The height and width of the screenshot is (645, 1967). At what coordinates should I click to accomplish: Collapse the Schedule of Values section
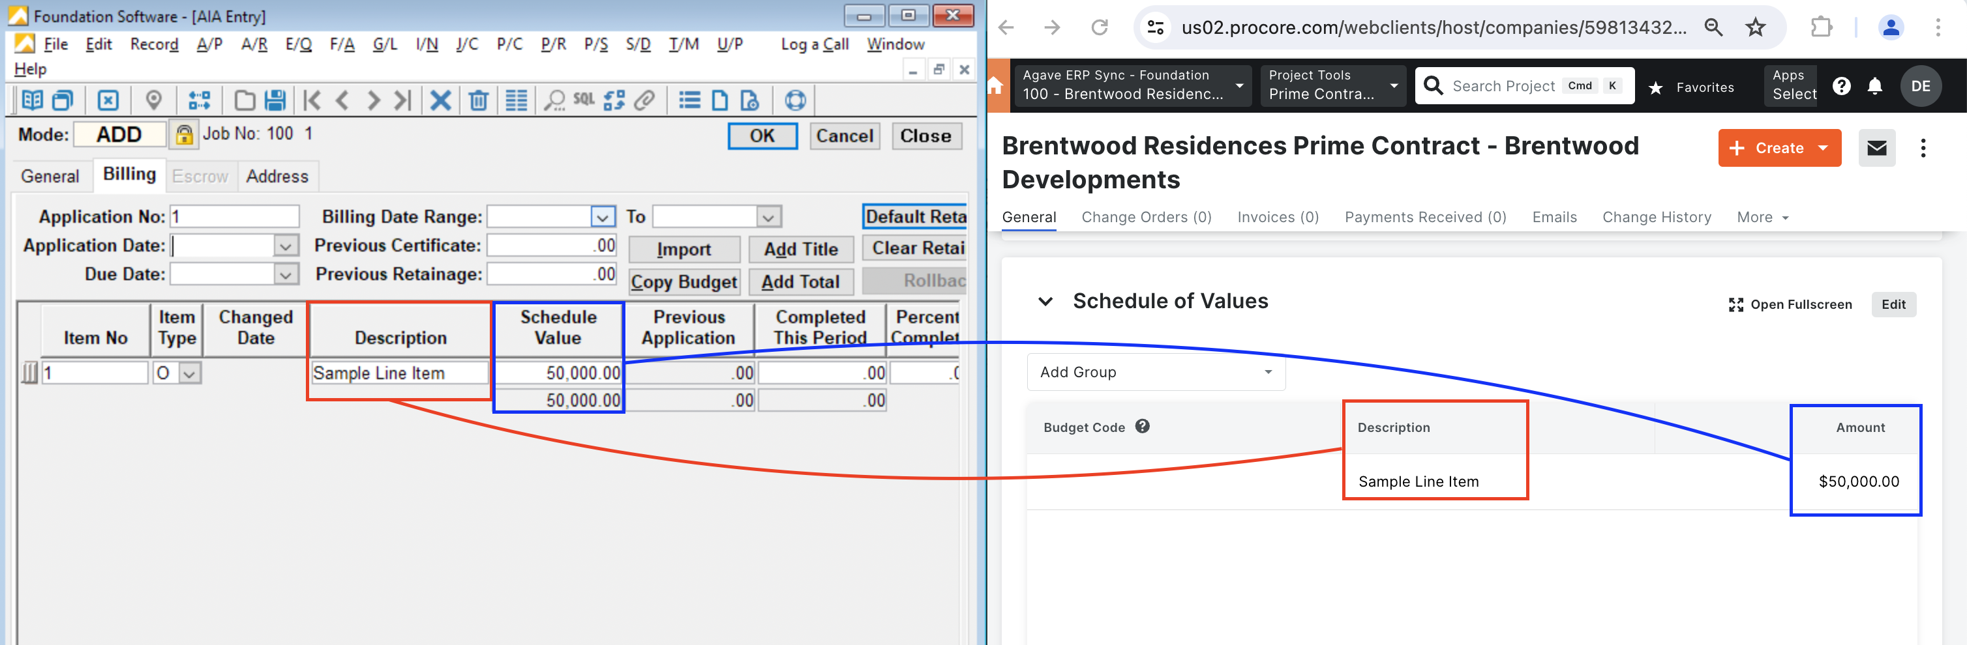pos(1045,301)
